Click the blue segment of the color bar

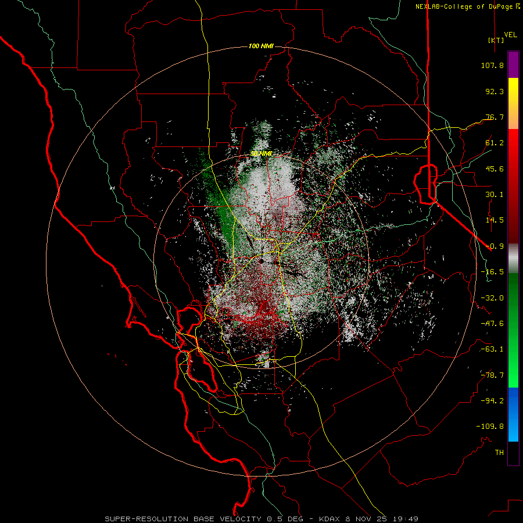[513, 414]
